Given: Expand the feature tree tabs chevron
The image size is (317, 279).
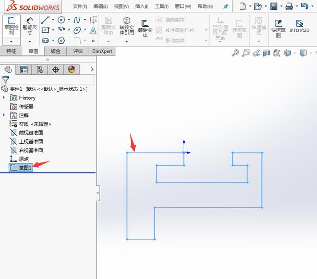Looking at the screenshot, I should pos(92,69).
